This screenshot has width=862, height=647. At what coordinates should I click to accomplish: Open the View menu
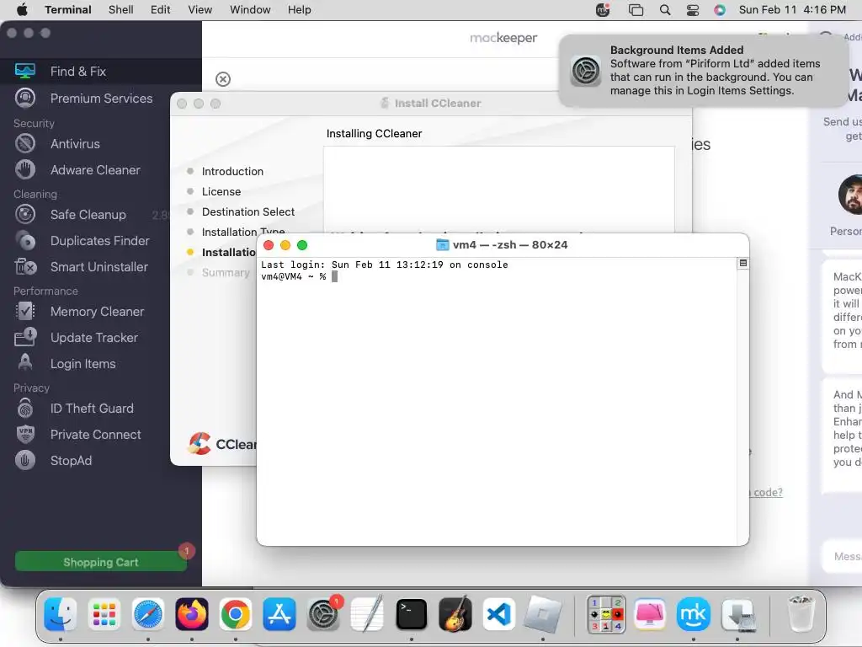click(200, 10)
